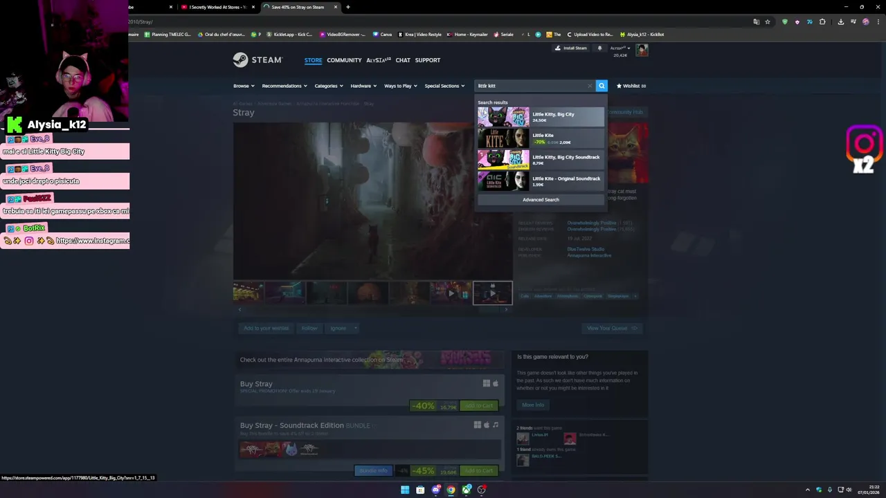This screenshot has height=498, width=886.
Task: Select Little Kite - Original Soundtrack result
Action: coord(541,181)
